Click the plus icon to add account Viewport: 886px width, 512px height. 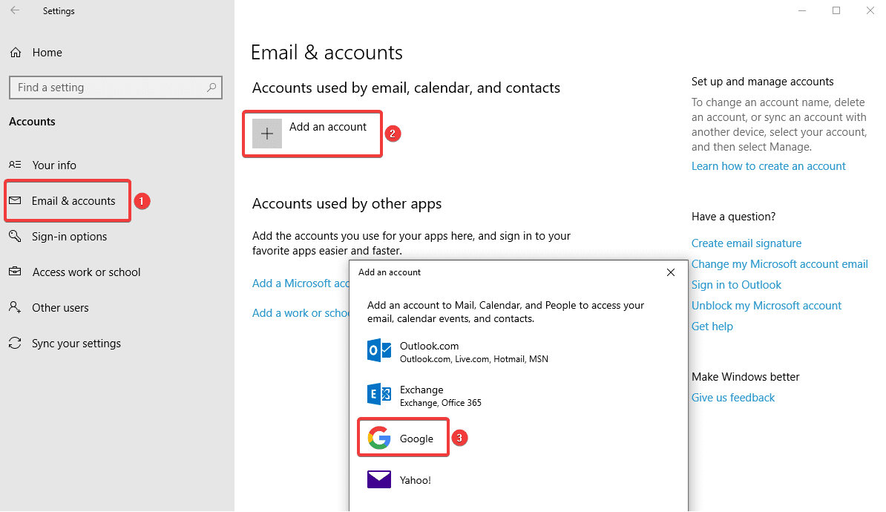point(267,134)
